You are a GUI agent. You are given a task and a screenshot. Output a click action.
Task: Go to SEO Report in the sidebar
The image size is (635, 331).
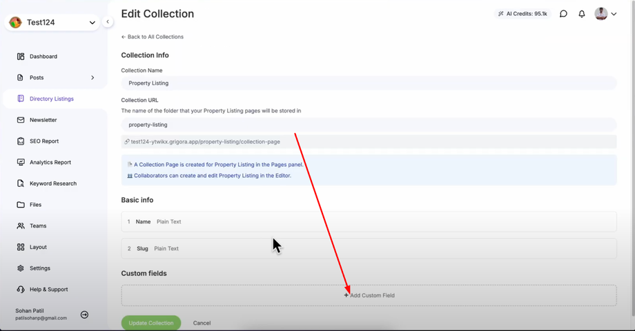point(43,141)
